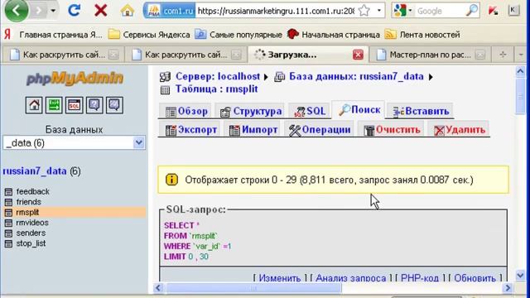530x298 pixels.
Task: Switch to second Как раскрутить сайт tab
Action: [185, 55]
